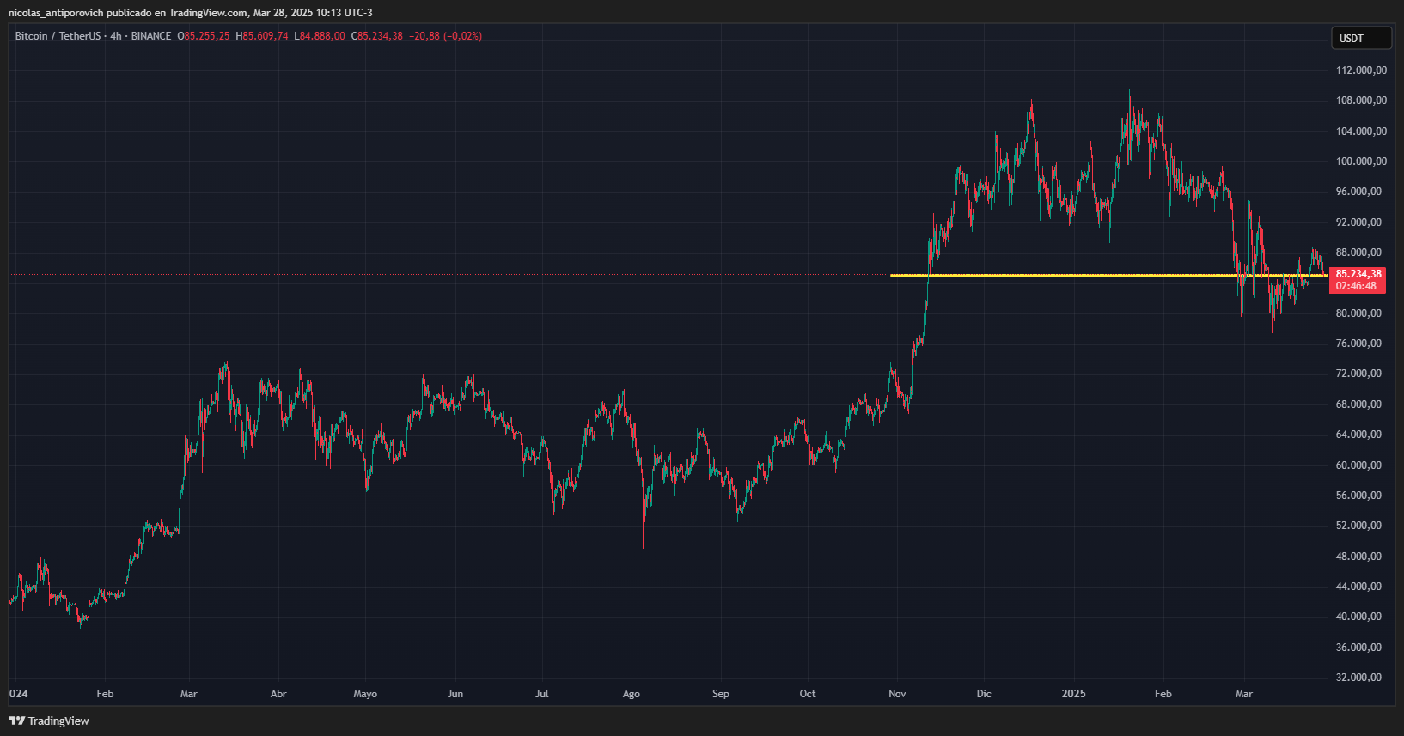Click the Abr label on time axis
Image resolution: width=1404 pixels, height=736 pixels.
pyautogui.click(x=278, y=694)
